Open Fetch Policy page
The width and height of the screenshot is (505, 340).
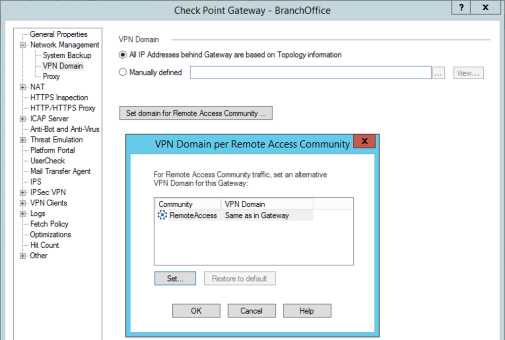(x=49, y=224)
